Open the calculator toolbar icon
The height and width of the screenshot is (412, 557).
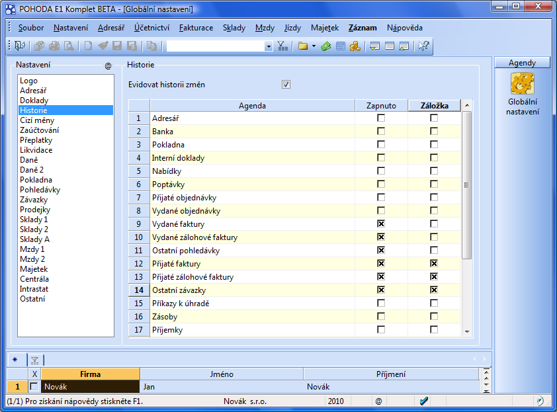[340, 46]
